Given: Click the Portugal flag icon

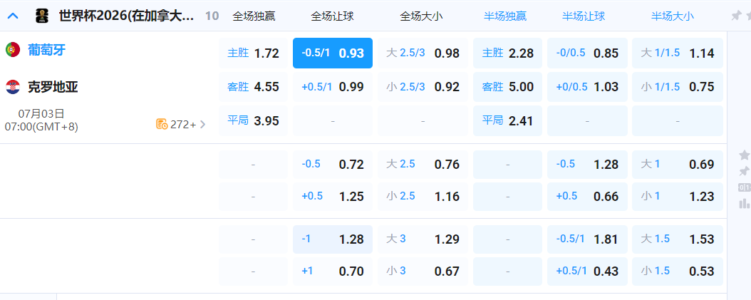Looking at the screenshot, I should point(12,50).
